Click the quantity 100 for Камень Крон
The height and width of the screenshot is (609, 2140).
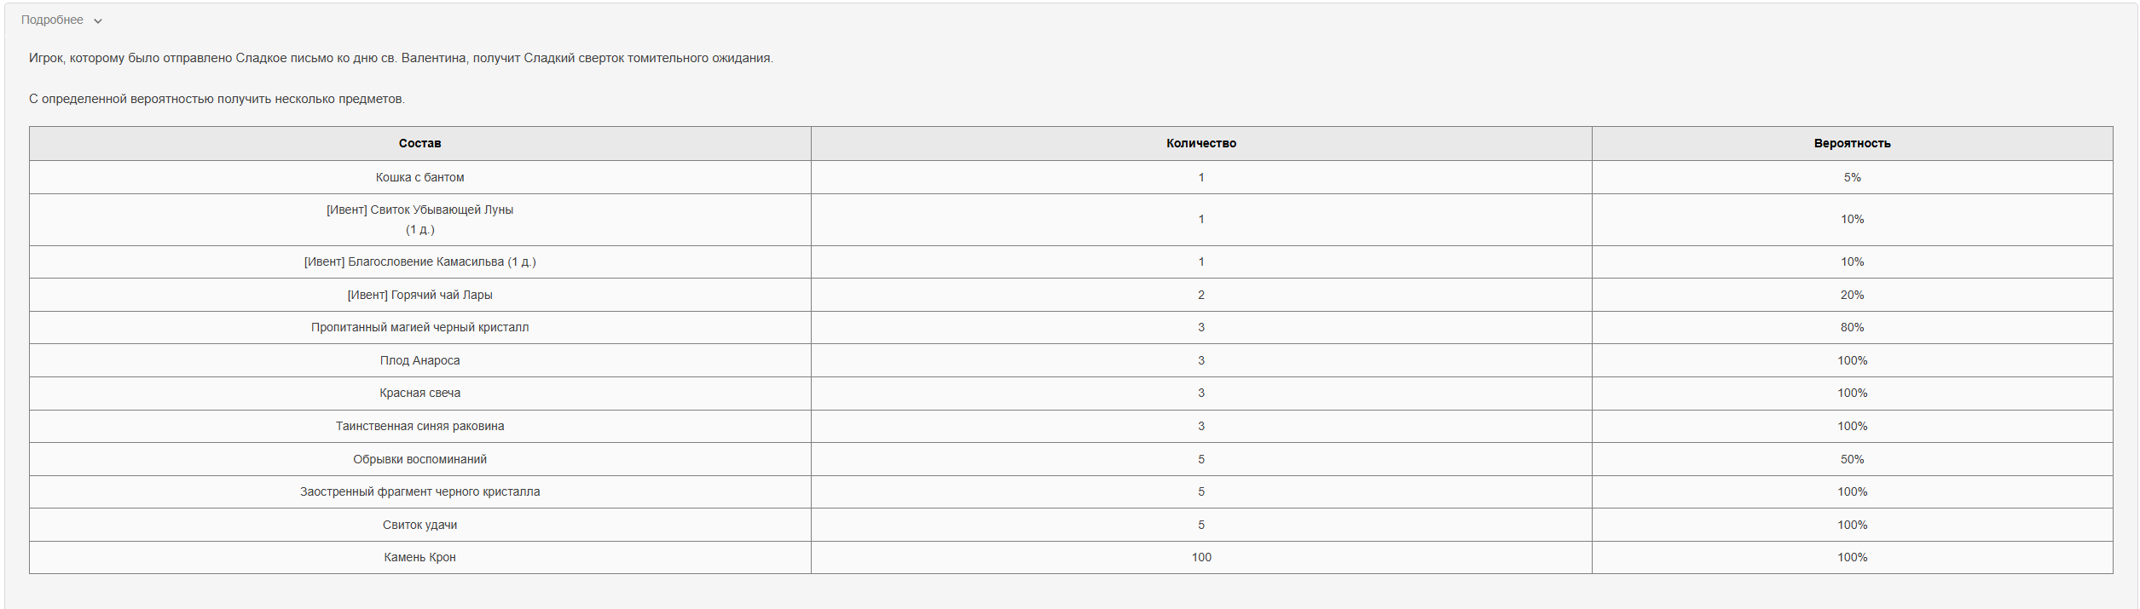[x=1200, y=557]
